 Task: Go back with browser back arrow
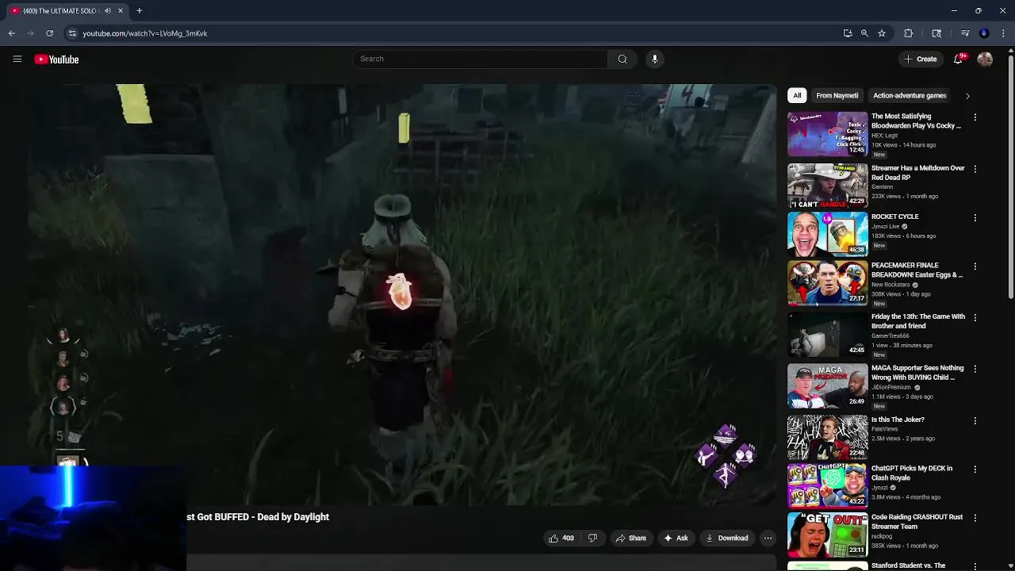coord(12,33)
